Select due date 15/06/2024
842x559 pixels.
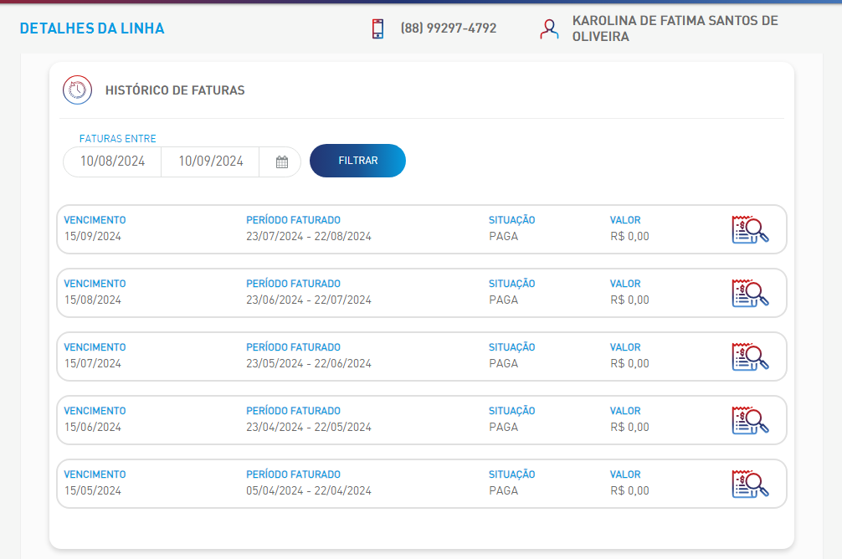(93, 427)
